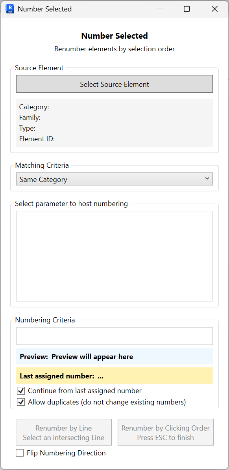Image resolution: width=229 pixels, height=470 pixels.
Task: Click the "Renumber by Clicking Order" button
Action: pyautogui.click(x=165, y=432)
